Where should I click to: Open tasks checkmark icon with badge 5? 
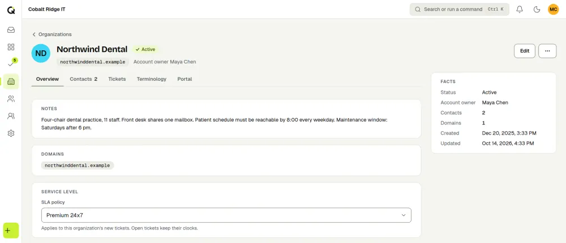(11, 64)
